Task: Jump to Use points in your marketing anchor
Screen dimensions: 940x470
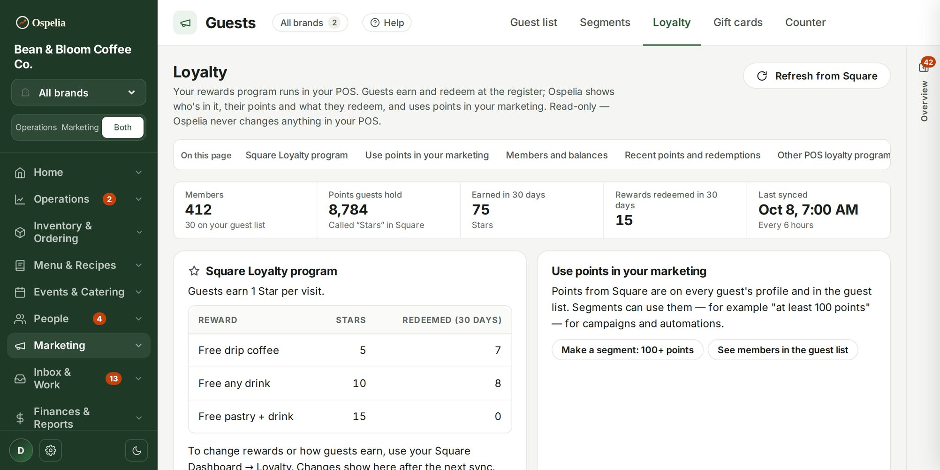Action: pos(427,155)
